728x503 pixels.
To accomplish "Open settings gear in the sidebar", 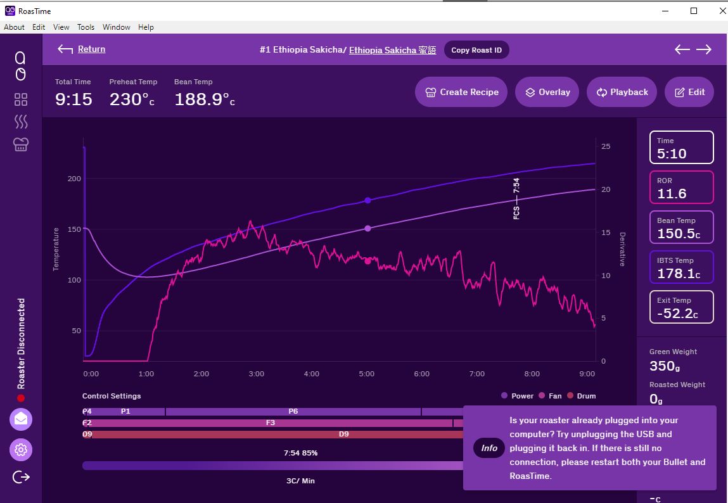I will [x=21, y=450].
